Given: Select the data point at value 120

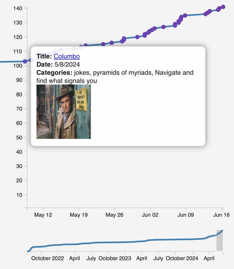Looking at the screenshot, I should [x=137, y=37].
